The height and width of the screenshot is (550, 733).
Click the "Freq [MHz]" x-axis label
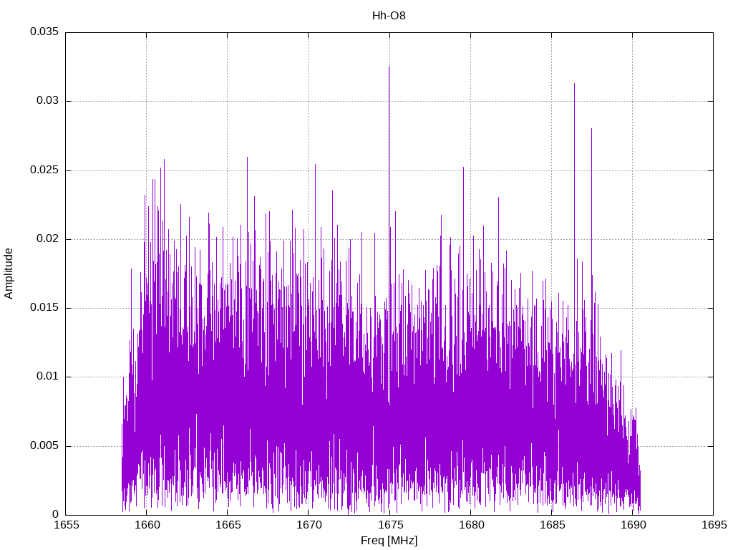pyautogui.click(x=389, y=540)
